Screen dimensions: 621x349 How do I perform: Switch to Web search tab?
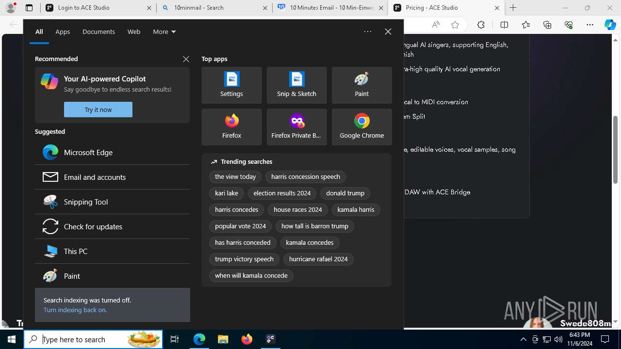point(134,32)
